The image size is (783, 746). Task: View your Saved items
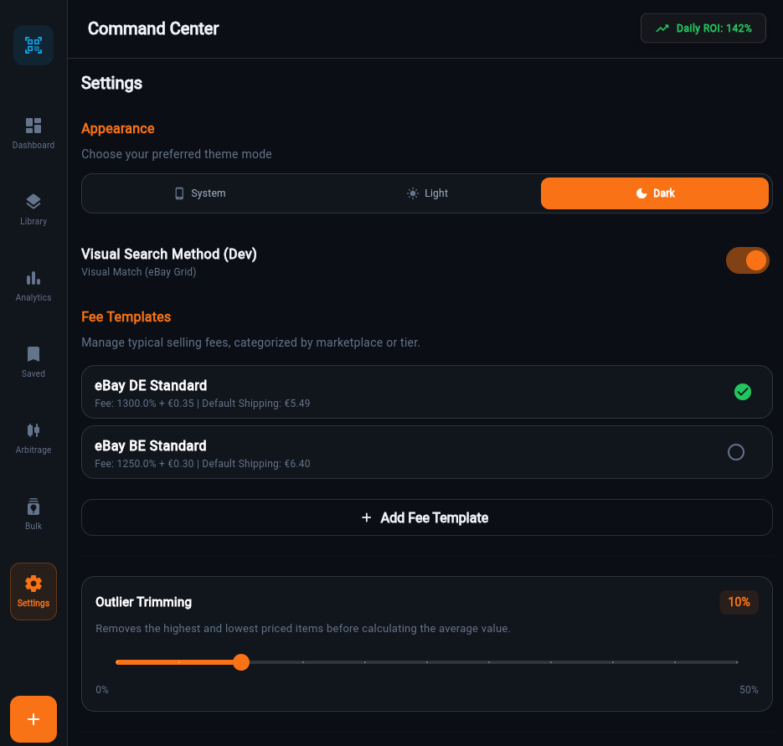(x=33, y=361)
